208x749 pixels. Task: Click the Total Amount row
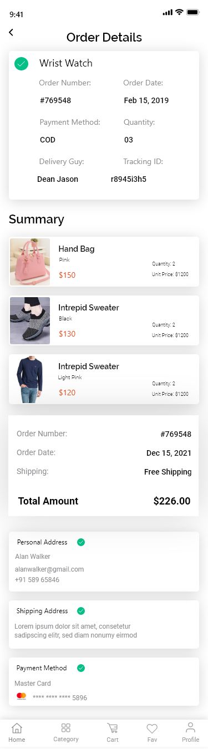104,501
